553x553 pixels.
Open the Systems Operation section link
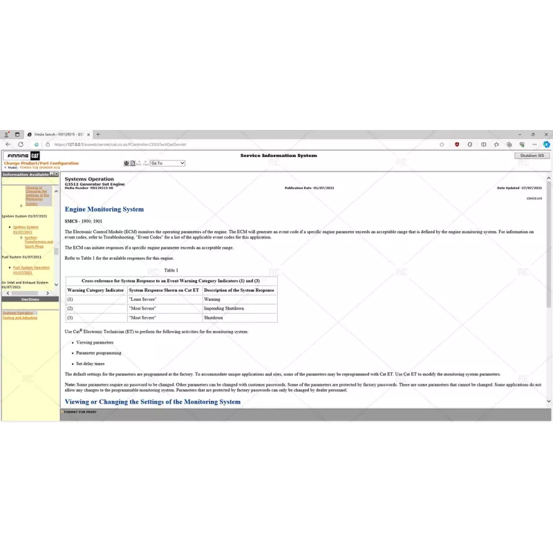(x=17, y=313)
